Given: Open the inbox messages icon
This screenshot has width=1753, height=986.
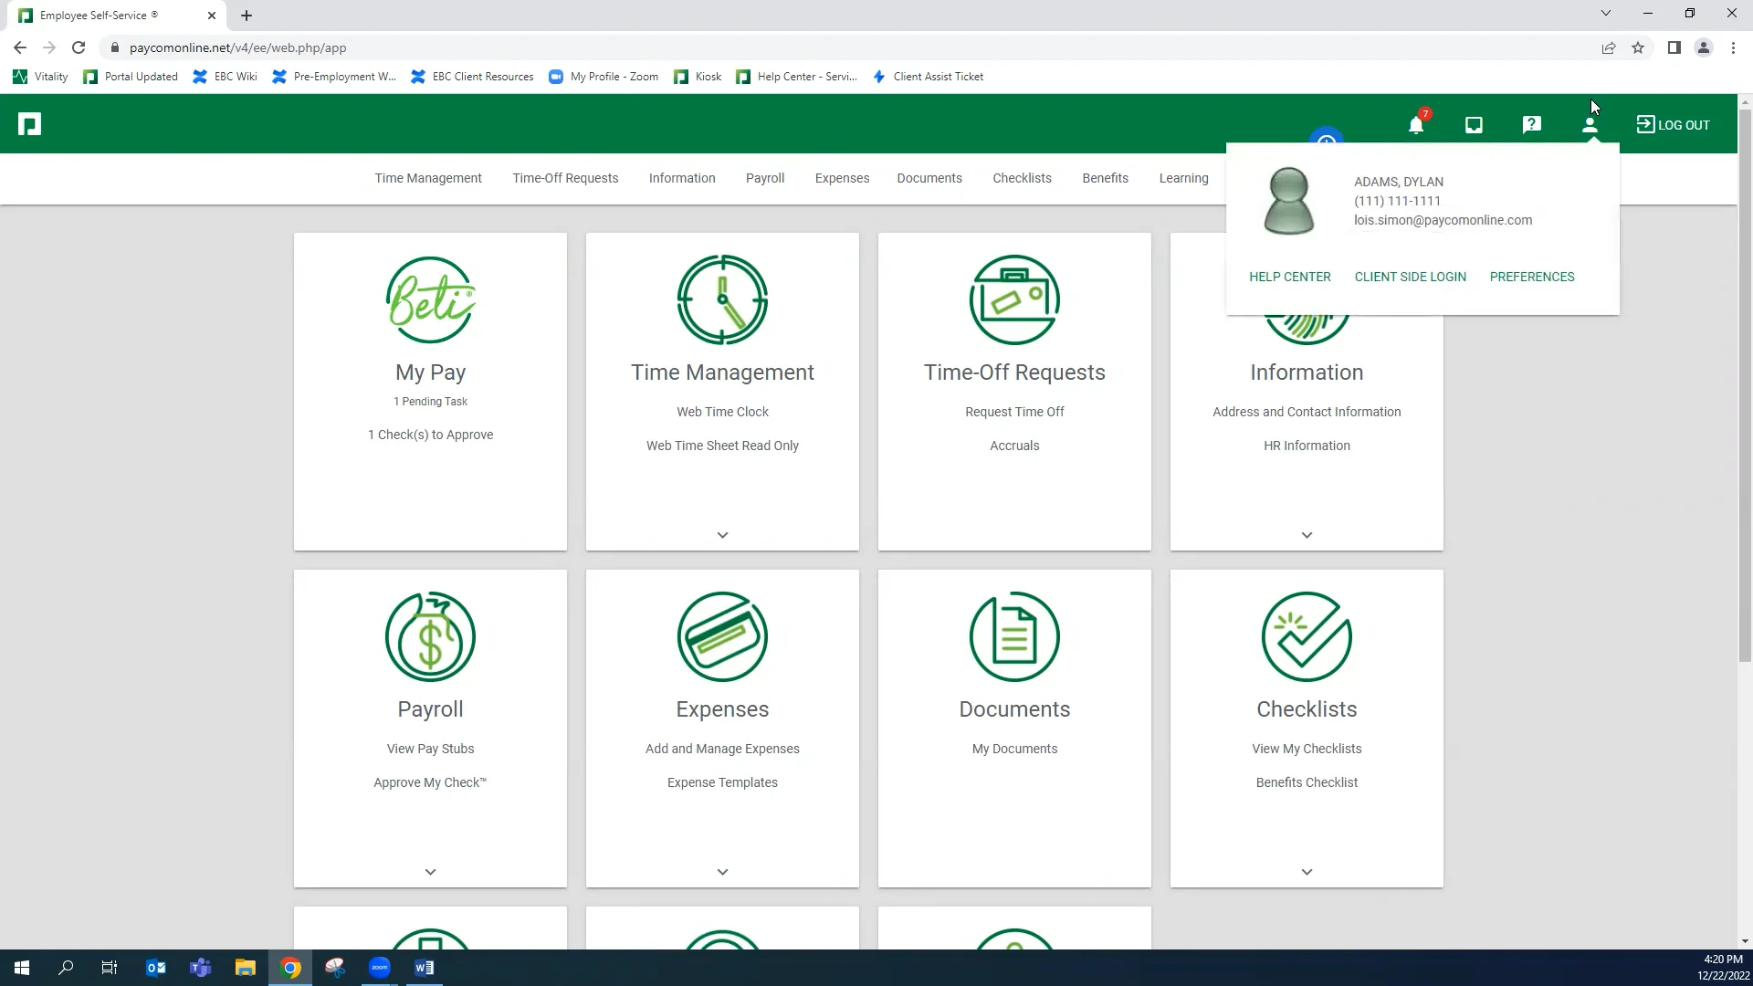Looking at the screenshot, I should point(1474,125).
